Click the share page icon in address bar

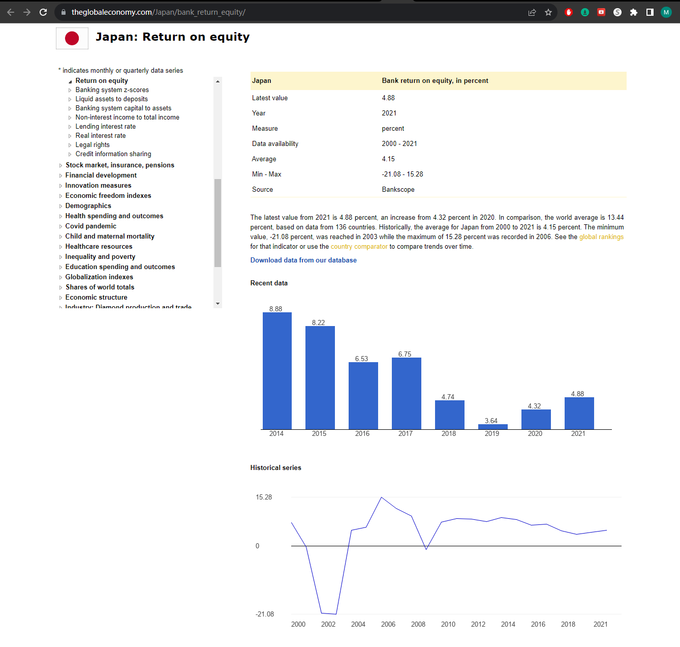click(x=532, y=12)
